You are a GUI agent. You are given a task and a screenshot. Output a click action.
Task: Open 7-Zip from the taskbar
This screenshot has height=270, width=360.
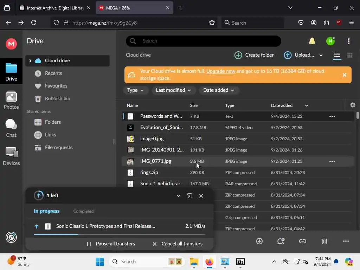(x=240, y=262)
